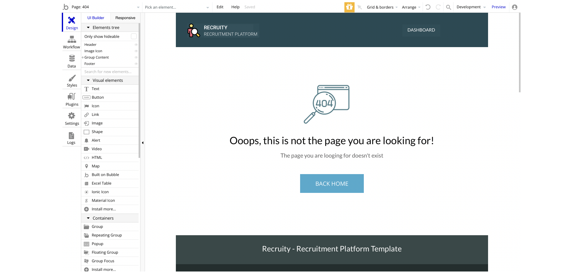The width and height of the screenshot is (583, 275).
Task: Open the Workflow tab icon
Action: 72,39
